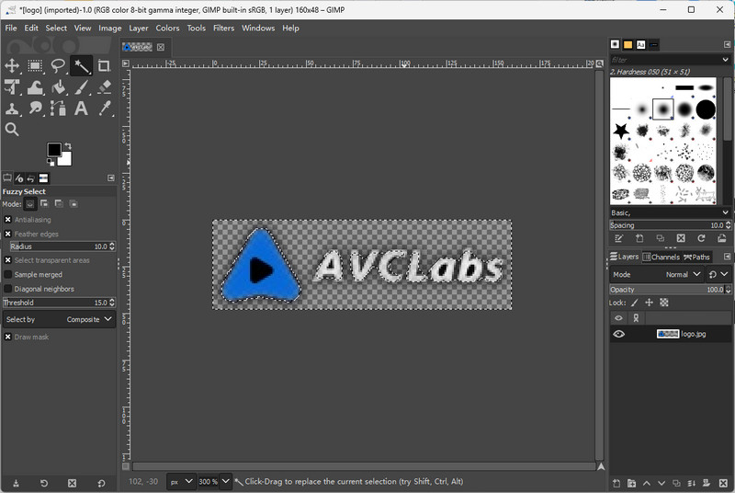Select the Fuzzy Select magic wand tool
Viewport: 735px width, 493px height.
(81, 65)
